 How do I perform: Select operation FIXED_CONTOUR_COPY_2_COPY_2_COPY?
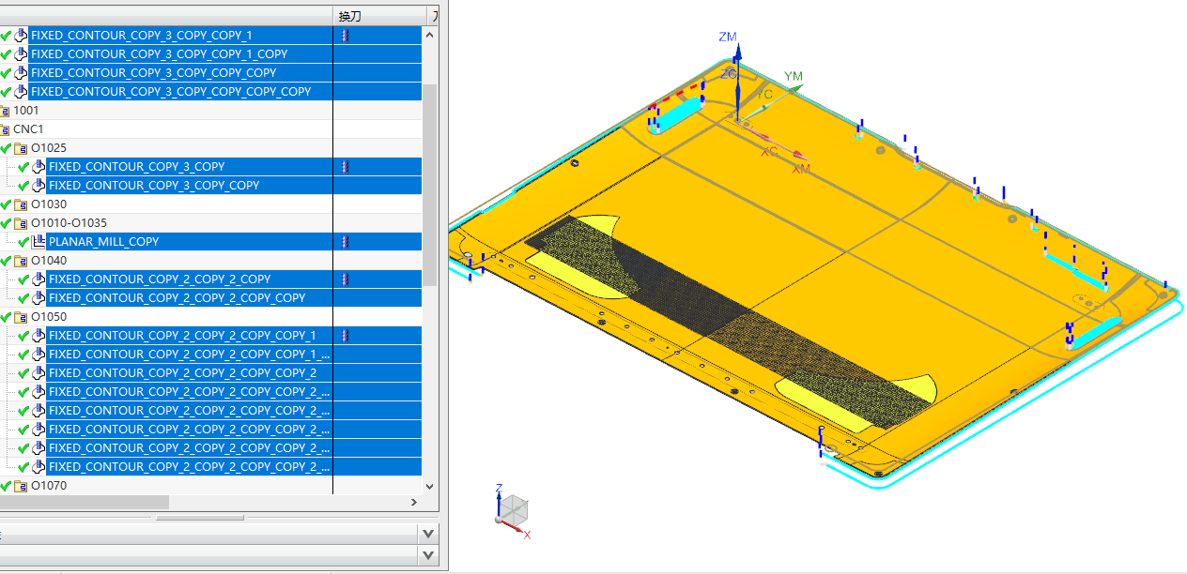[160, 279]
